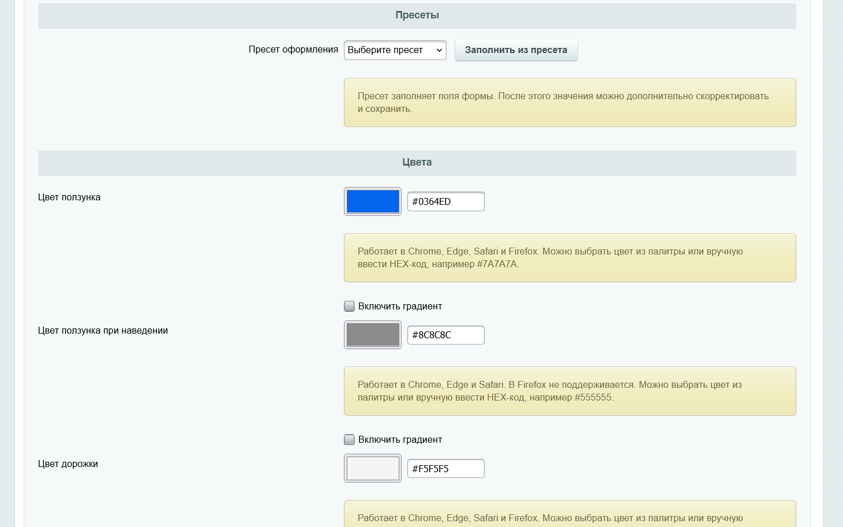Click the 'Цвет ползунка при наведении' label

point(103,331)
